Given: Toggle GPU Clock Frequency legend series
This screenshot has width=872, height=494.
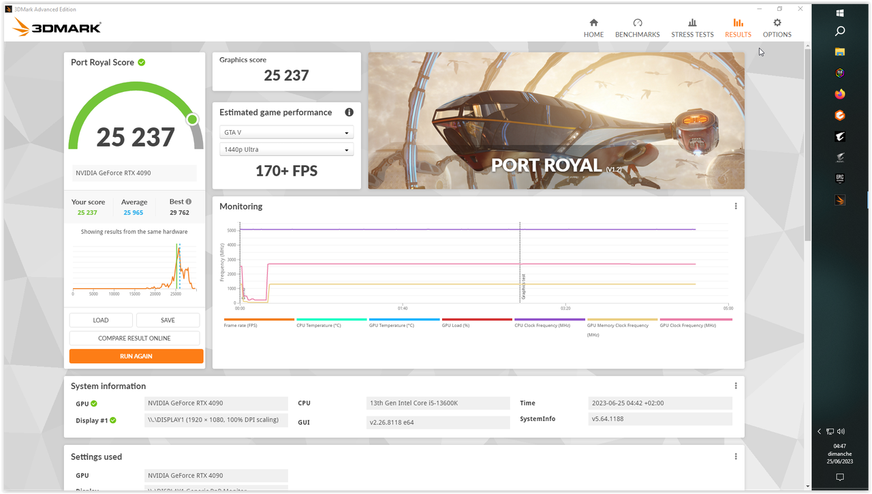Looking at the screenshot, I should click(x=696, y=323).
